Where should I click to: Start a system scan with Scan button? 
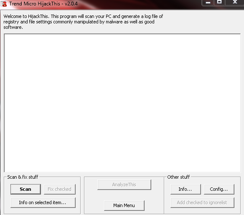pos(25,189)
